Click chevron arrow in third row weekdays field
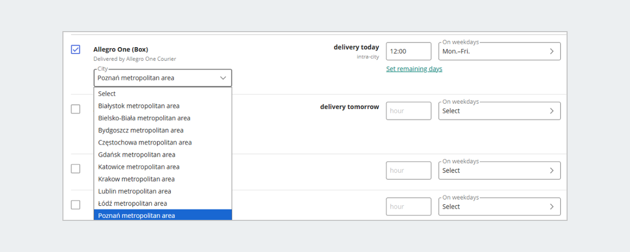630x252 pixels. pos(552,171)
